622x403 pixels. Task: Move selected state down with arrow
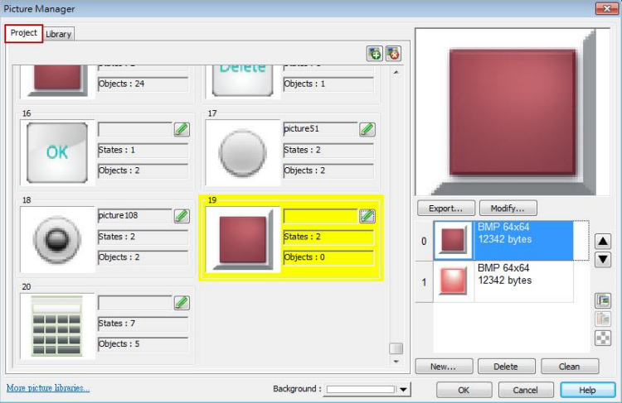pos(603,260)
